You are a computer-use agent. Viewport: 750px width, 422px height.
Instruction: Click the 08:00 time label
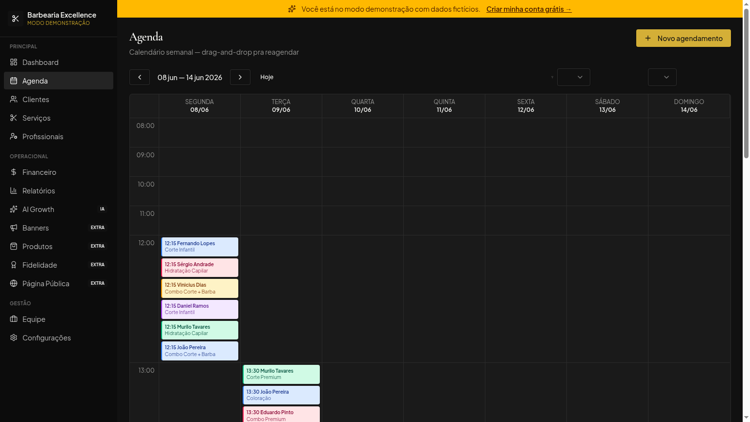pyautogui.click(x=146, y=126)
